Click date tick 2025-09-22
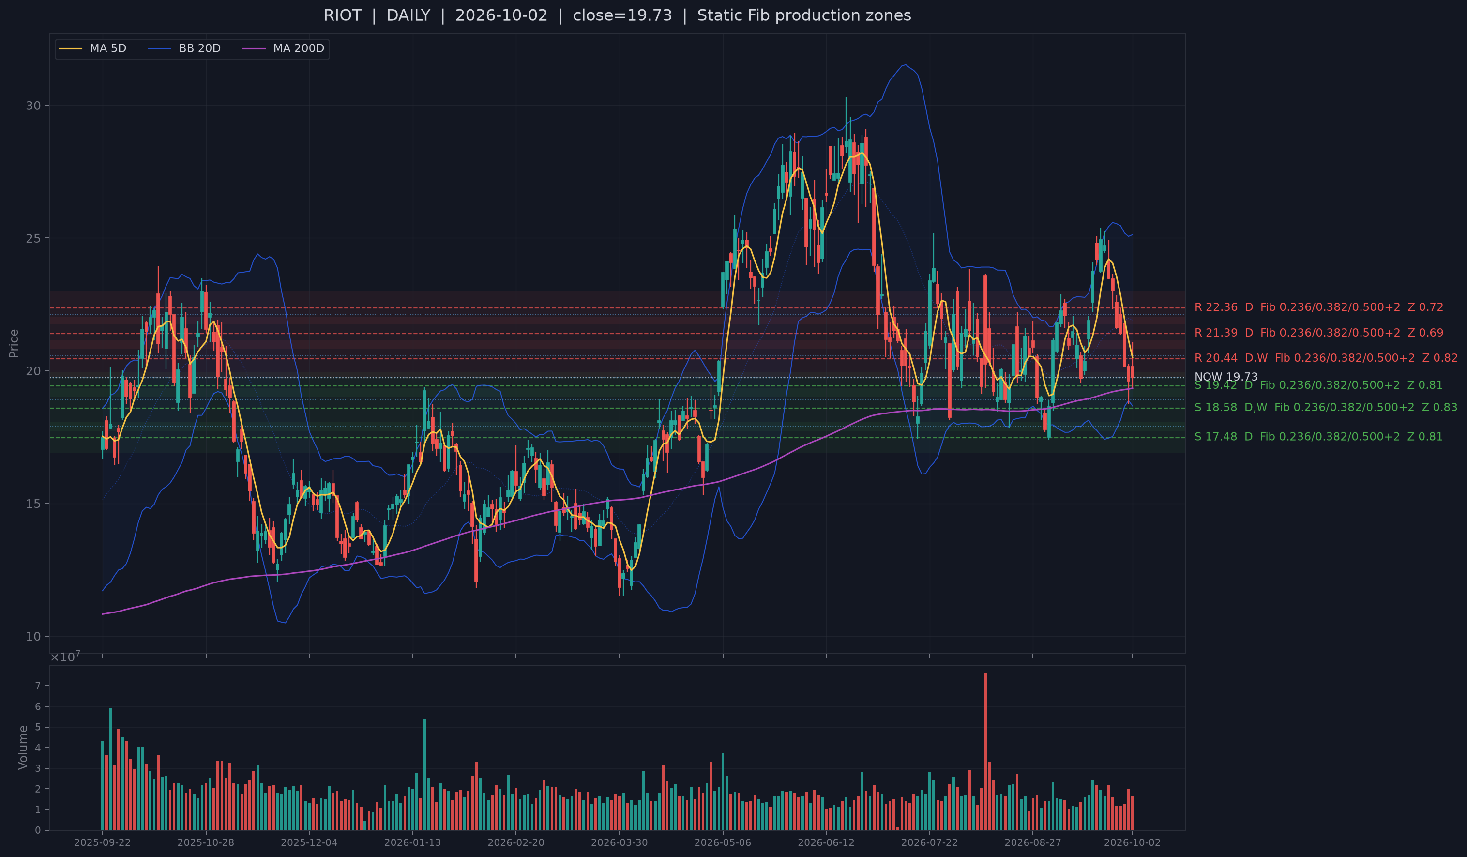1467x857 pixels. pos(103,842)
